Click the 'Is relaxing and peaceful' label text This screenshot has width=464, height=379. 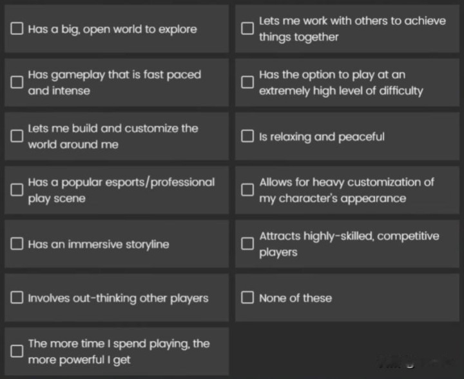click(322, 136)
